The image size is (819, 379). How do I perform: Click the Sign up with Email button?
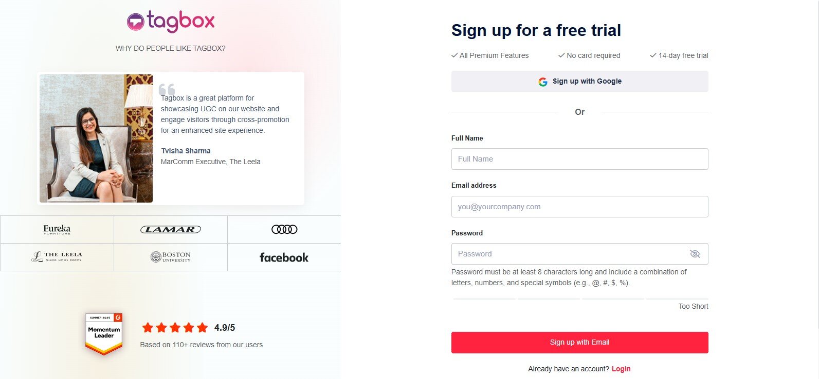pos(579,342)
